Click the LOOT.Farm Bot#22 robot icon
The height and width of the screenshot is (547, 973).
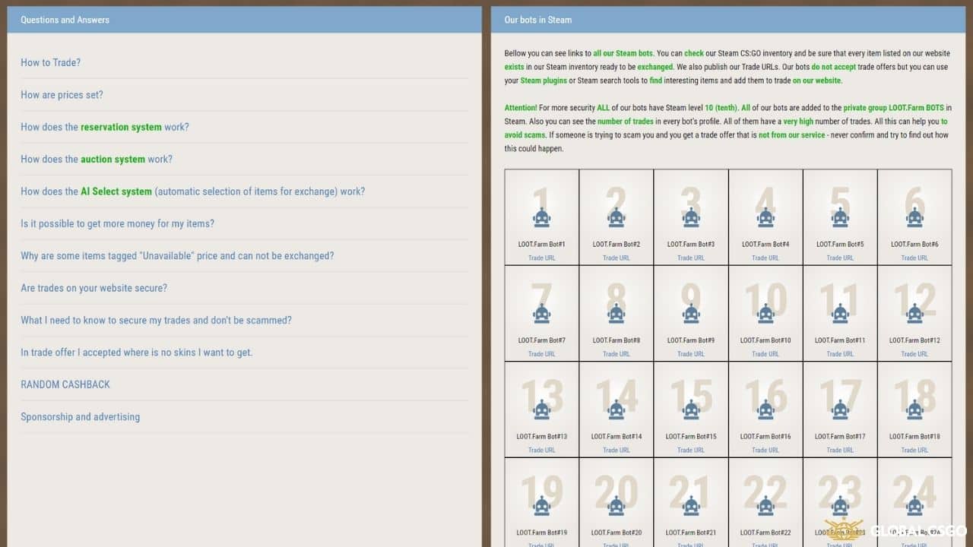point(765,506)
